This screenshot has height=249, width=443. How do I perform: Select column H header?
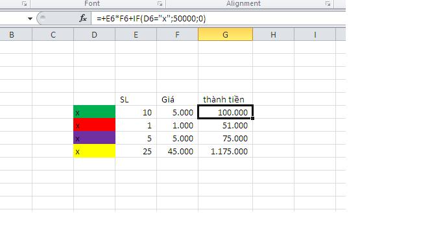[273, 35]
